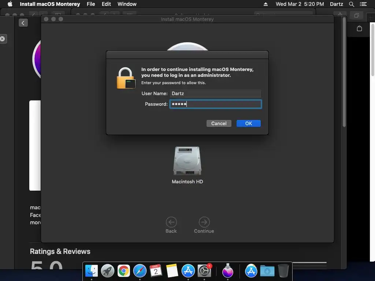This screenshot has height=281, width=375.
Task: Click the tab overview icon in background toolbar
Action: (357, 15)
